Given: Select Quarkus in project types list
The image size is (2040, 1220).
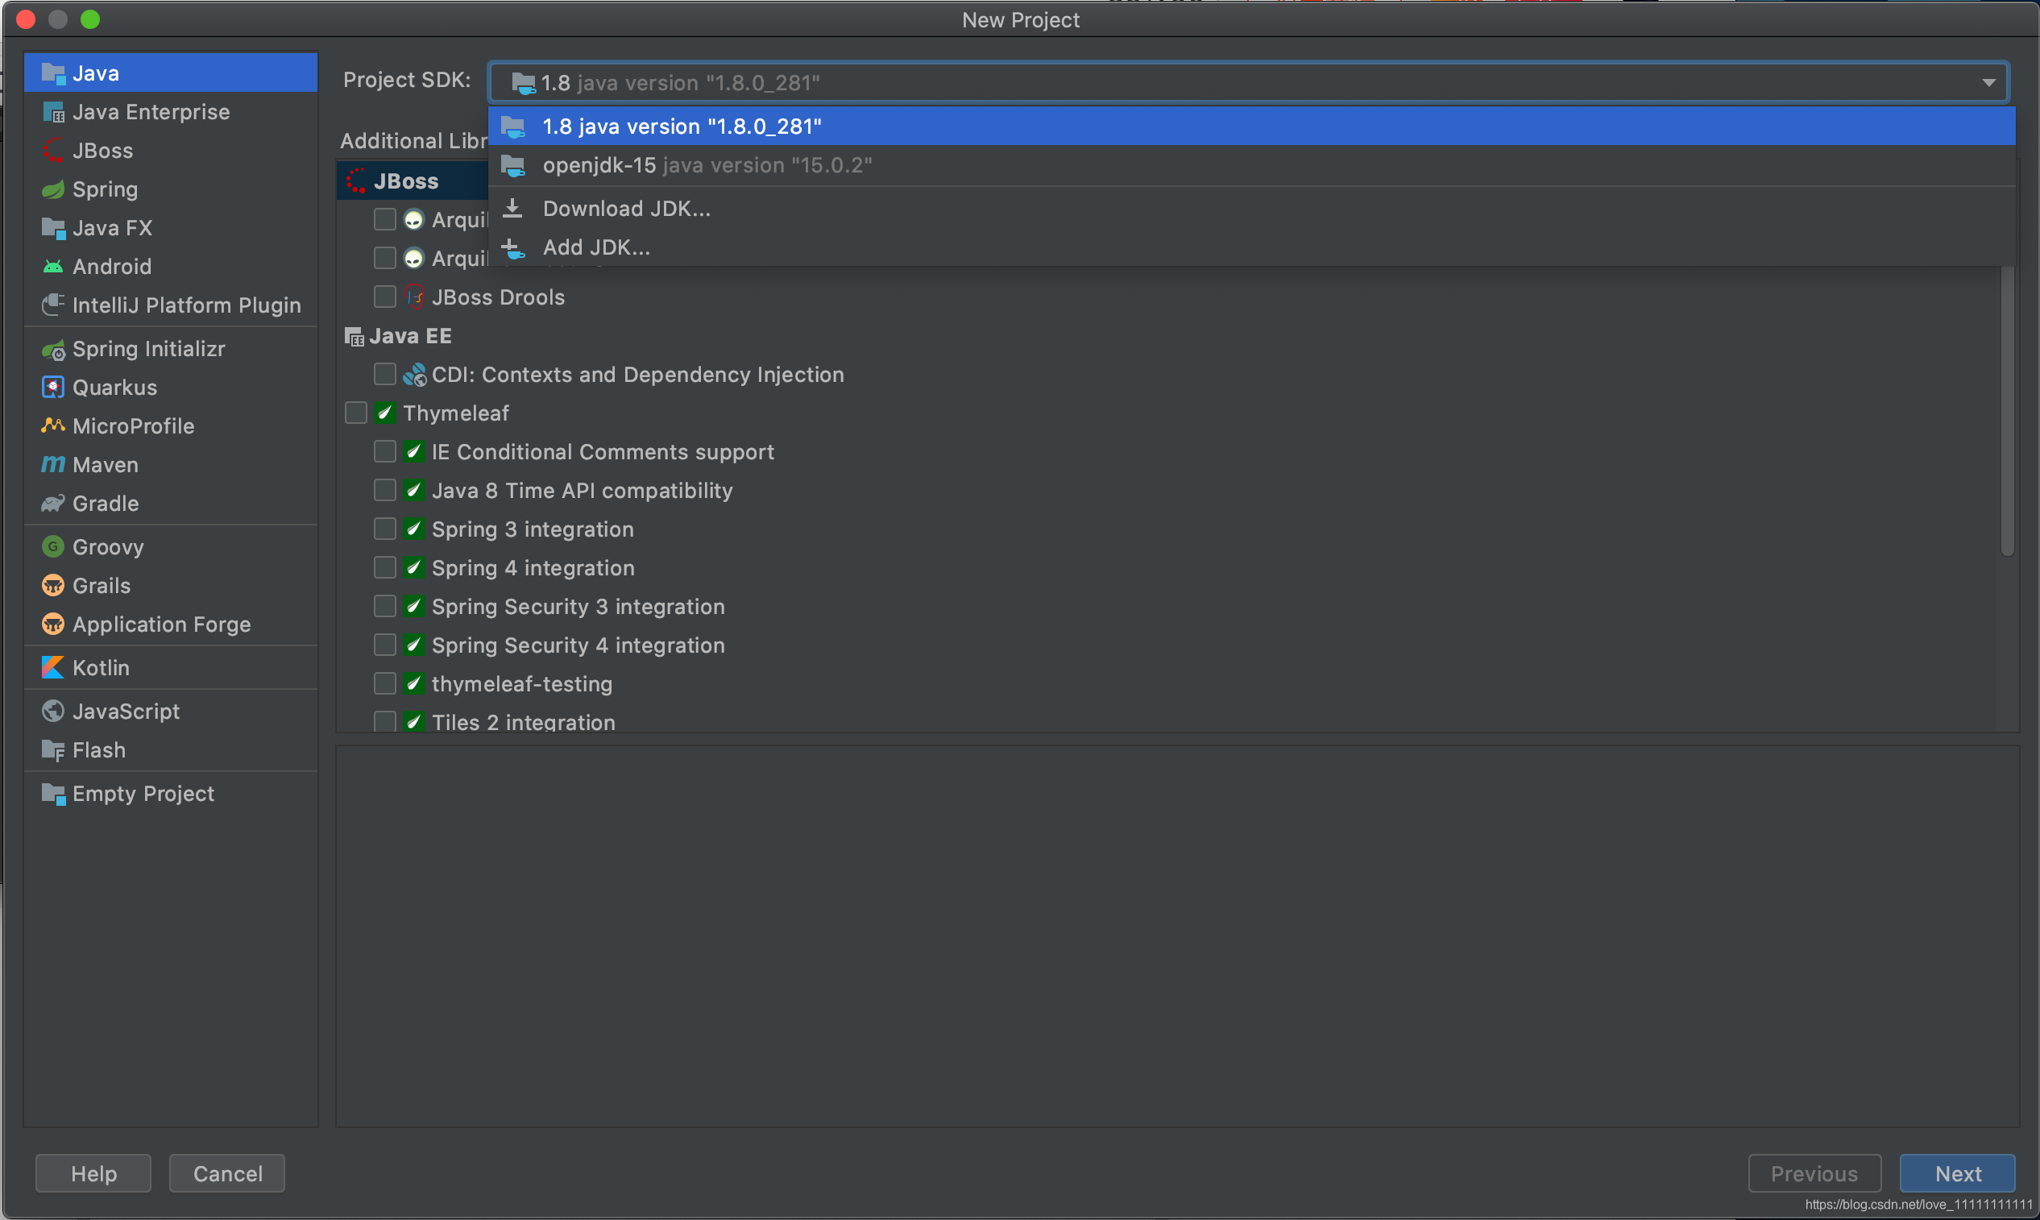Looking at the screenshot, I should coord(171,388).
